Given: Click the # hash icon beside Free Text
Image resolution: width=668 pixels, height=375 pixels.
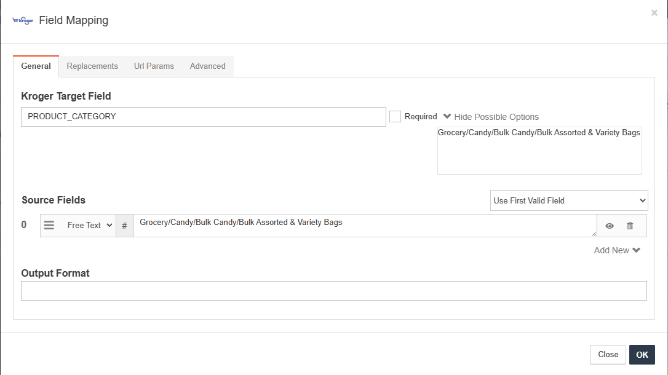Looking at the screenshot, I should click(x=125, y=225).
